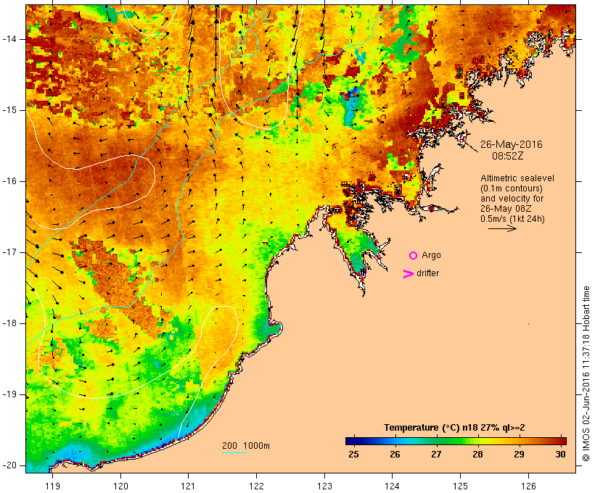Click the '26-May-2016' date text
Viewport: 595px width, 493px height.
coord(511,144)
